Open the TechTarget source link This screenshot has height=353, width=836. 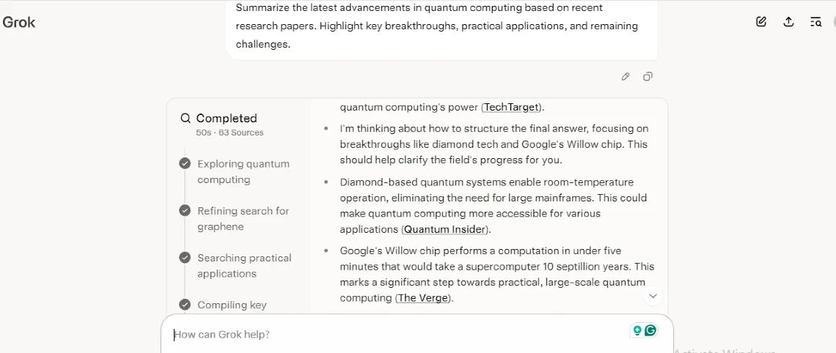[511, 107]
